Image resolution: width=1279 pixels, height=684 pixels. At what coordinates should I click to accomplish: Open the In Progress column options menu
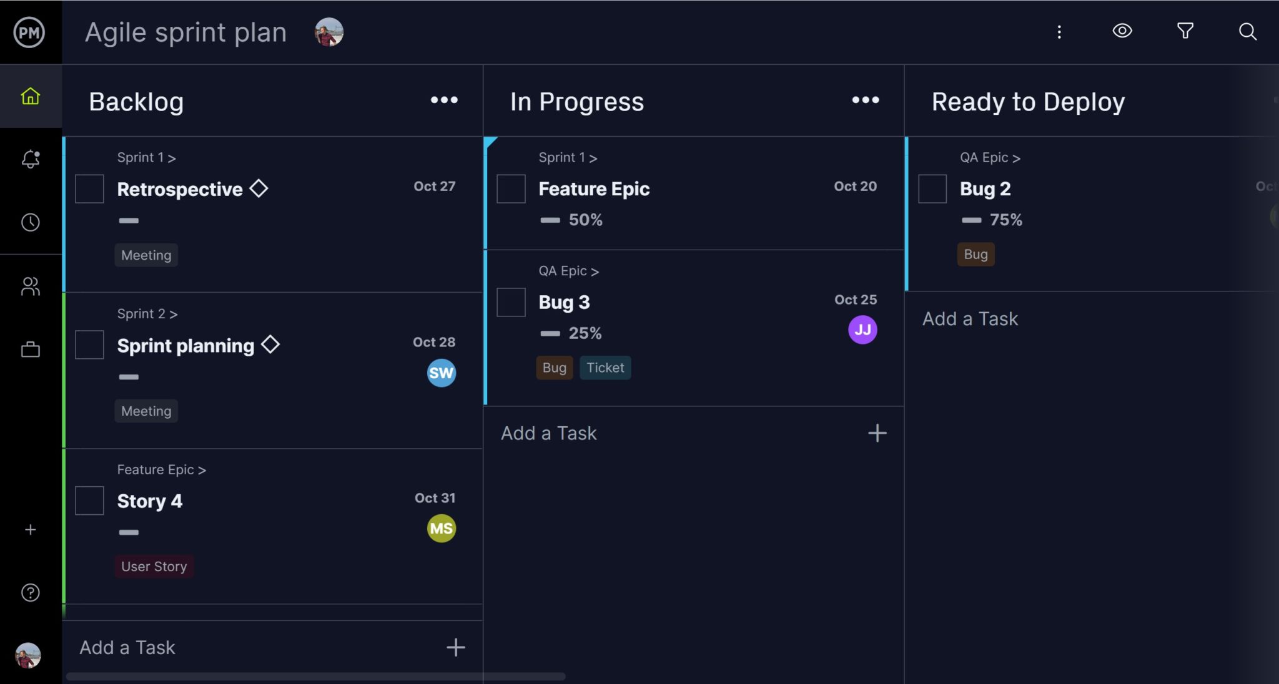(864, 100)
